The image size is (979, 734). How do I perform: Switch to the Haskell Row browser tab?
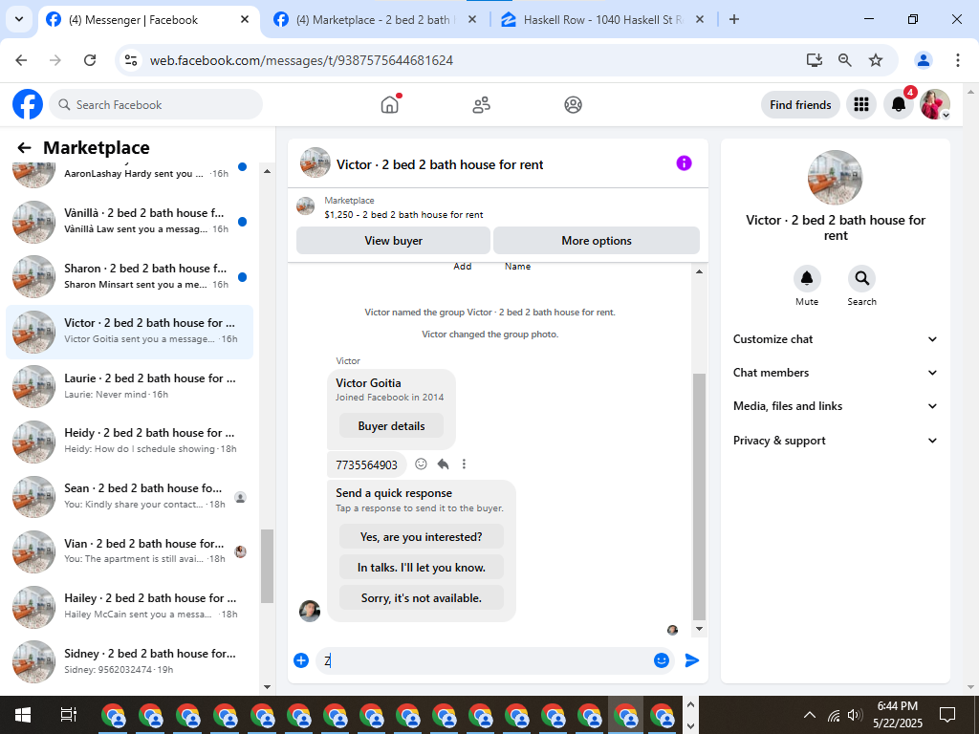point(602,20)
